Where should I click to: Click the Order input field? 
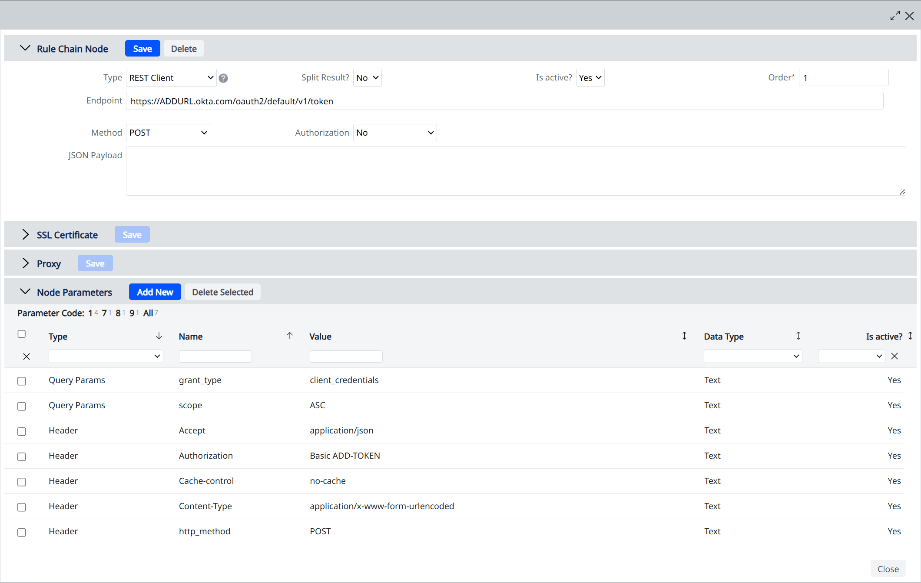(x=844, y=77)
